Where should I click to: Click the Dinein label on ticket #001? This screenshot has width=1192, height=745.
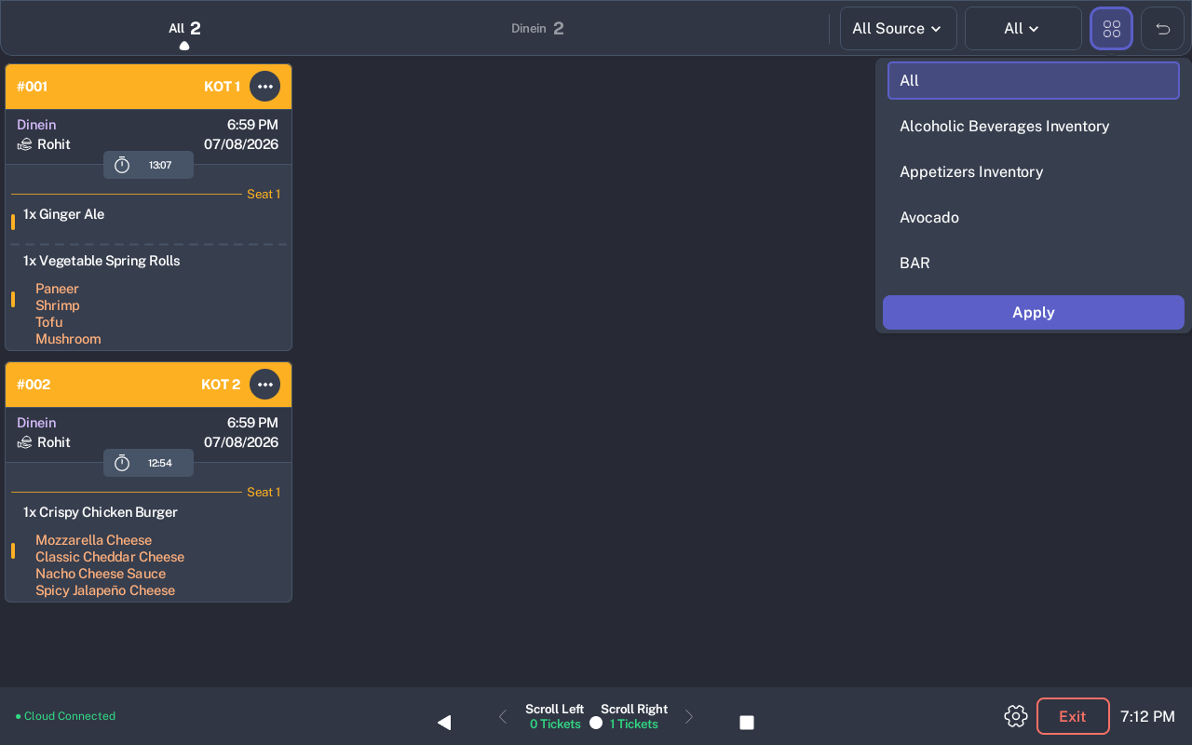(36, 125)
